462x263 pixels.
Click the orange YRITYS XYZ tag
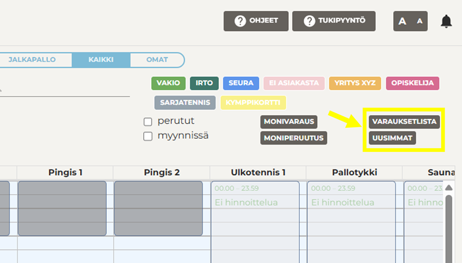coord(355,83)
